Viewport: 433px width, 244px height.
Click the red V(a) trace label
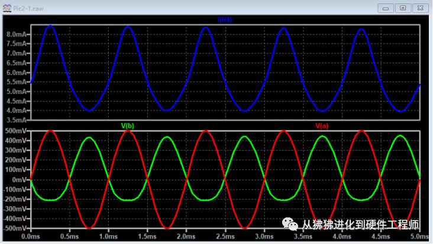pyautogui.click(x=322, y=126)
